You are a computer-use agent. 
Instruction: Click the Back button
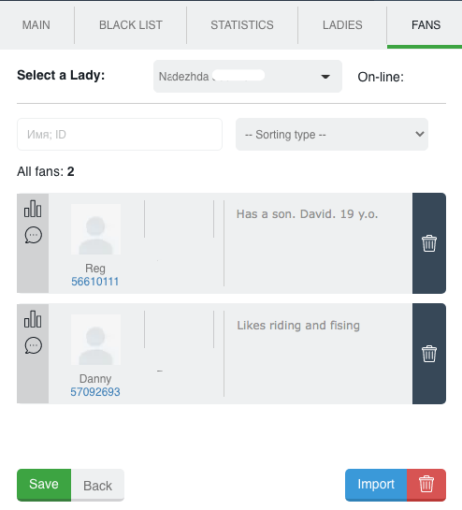point(97,486)
